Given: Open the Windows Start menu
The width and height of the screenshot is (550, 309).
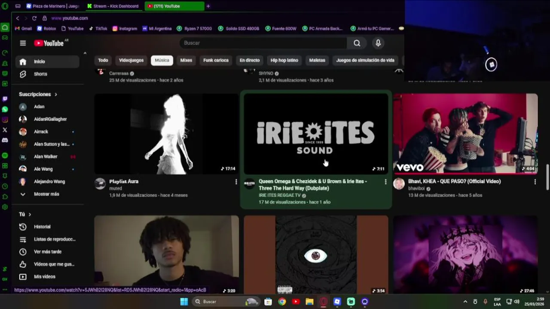Looking at the screenshot, I should [x=184, y=302].
